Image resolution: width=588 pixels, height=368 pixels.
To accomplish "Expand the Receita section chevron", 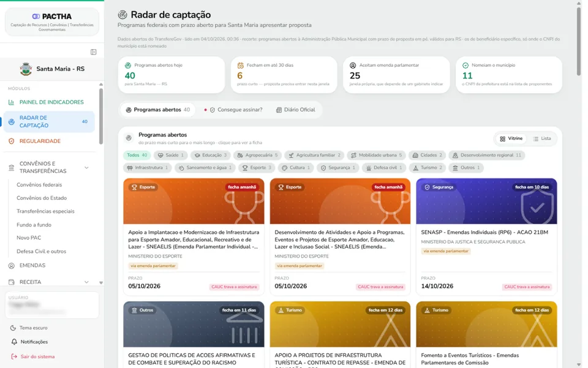I will pyautogui.click(x=86, y=282).
